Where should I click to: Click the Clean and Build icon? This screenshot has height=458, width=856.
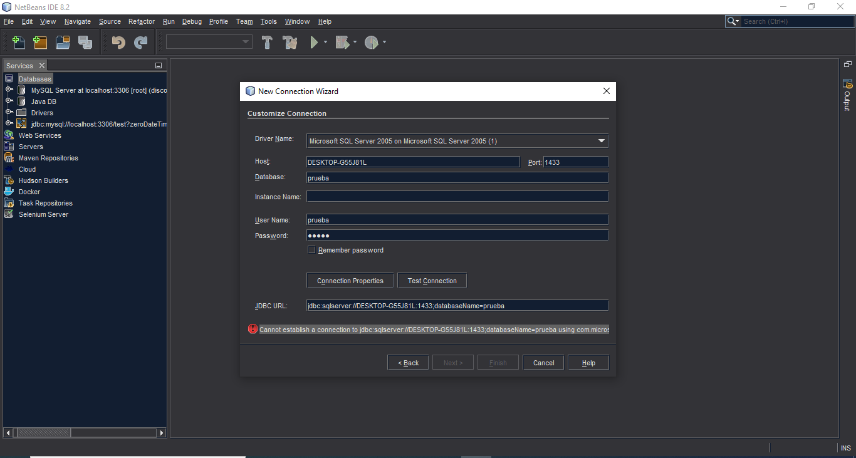tap(290, 43)
